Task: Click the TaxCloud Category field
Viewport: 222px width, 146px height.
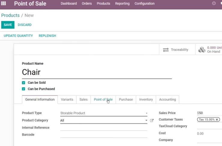Action: click(209, 126)
